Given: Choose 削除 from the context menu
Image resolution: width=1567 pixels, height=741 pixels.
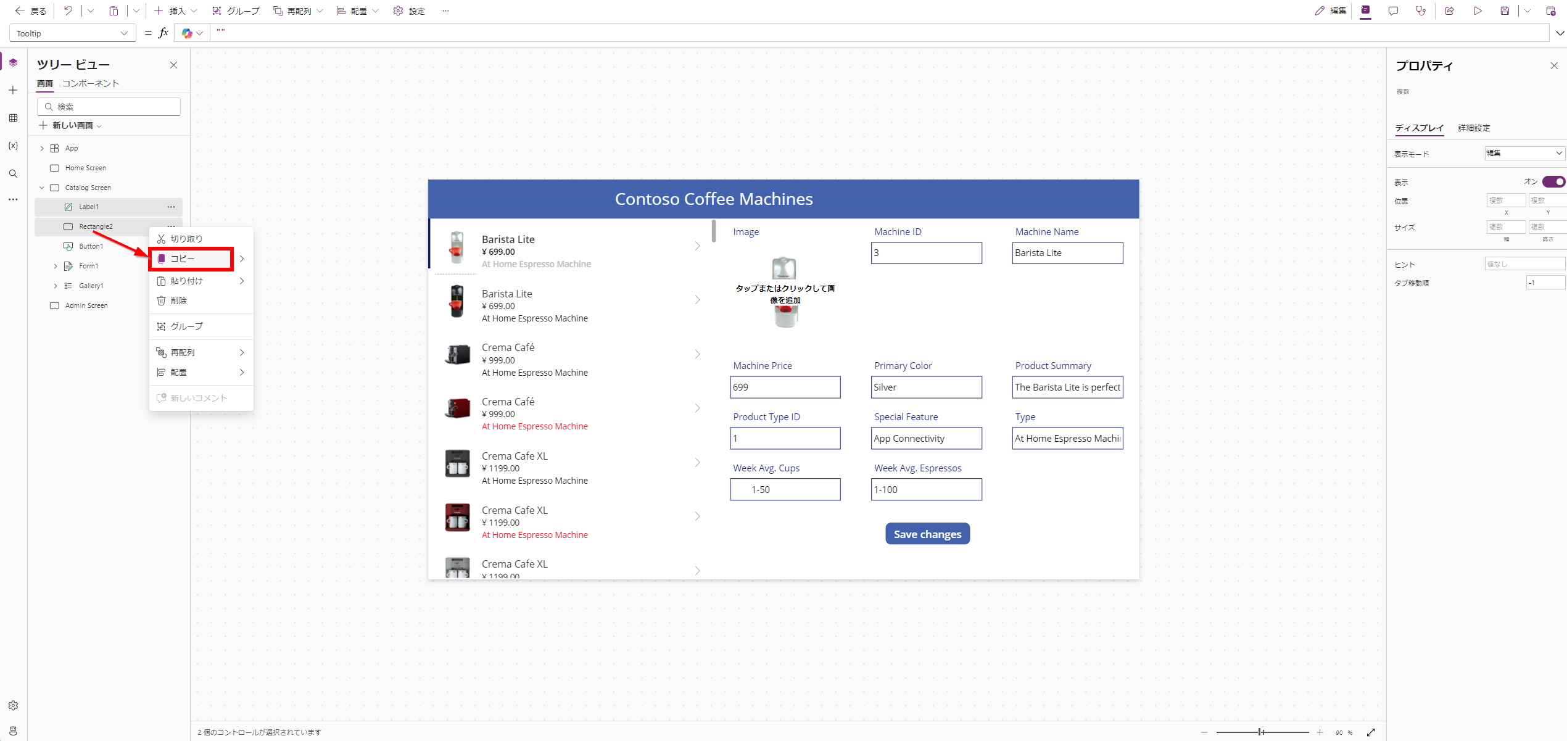Looking at the screenshot, I should [x=201, y=300].
